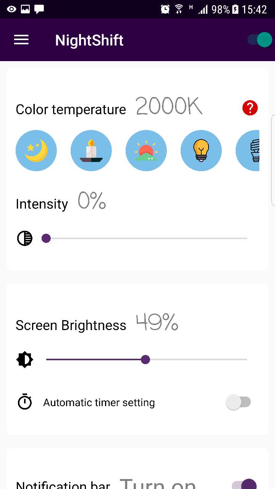The image size is (275, 489).
Task: Set the Intensity slider to its midpoint
Action: (x=147, y=238)
